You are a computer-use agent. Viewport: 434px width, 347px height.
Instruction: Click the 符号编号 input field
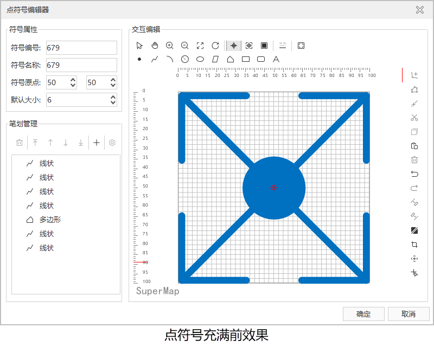81,48
